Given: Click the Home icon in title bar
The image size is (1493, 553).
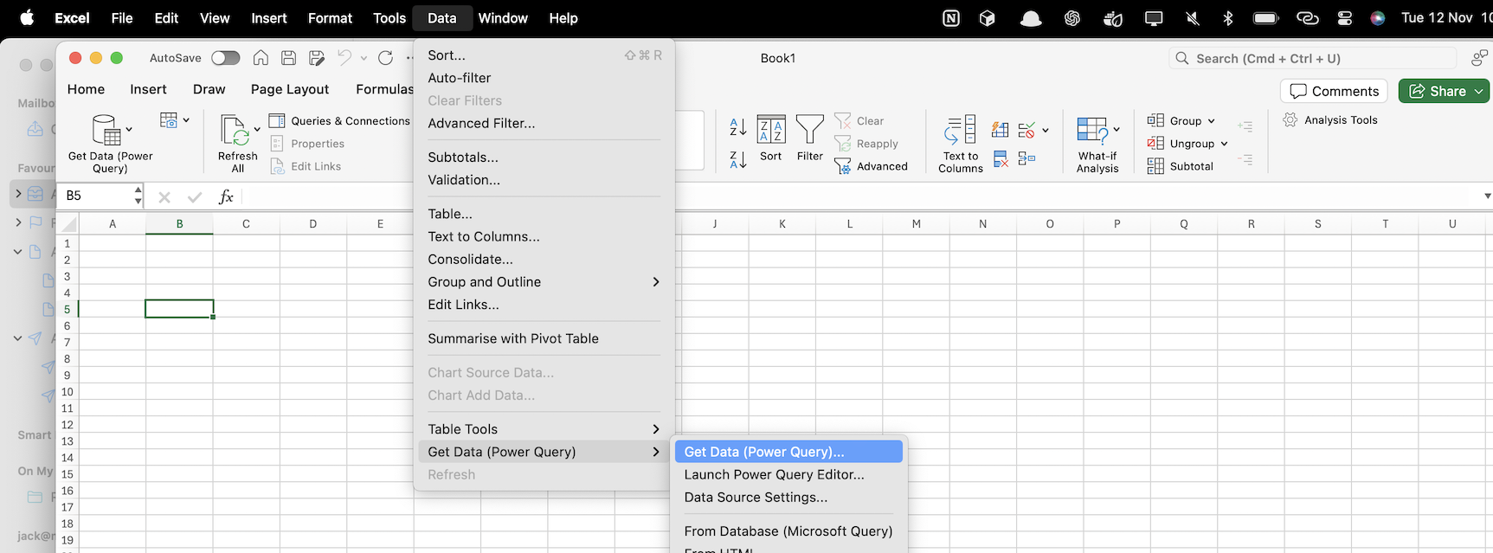Looking at the screenshot, I should 261,58.
